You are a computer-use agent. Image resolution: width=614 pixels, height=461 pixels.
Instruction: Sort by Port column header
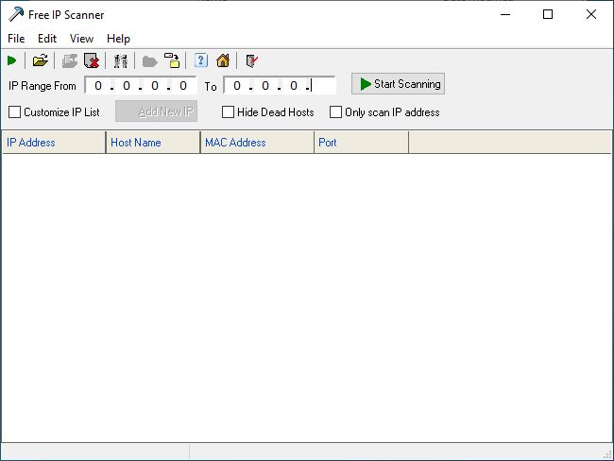[x=362, y=143]
